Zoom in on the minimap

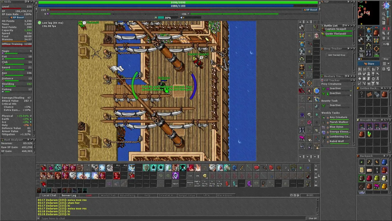pos(384,18)
